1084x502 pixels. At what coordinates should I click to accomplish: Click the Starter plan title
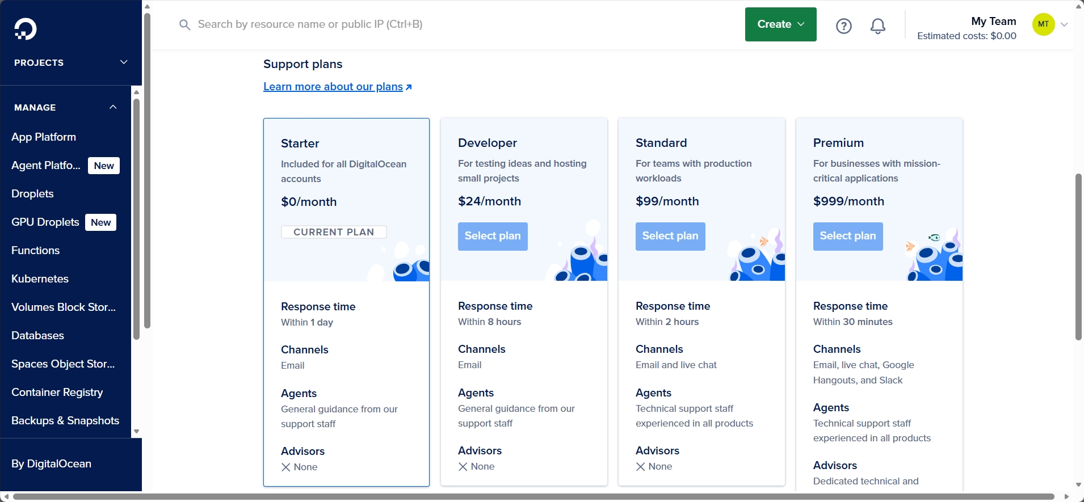tap(300, 144)
